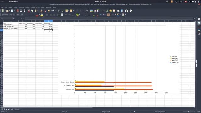Open headers and footers dialog
Viewport: 201px width, 113px height.
(114, 11)
